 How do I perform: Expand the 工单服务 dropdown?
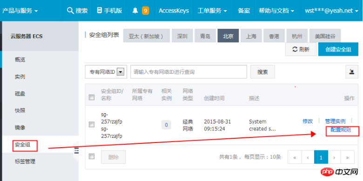click(x=212, y=11)
